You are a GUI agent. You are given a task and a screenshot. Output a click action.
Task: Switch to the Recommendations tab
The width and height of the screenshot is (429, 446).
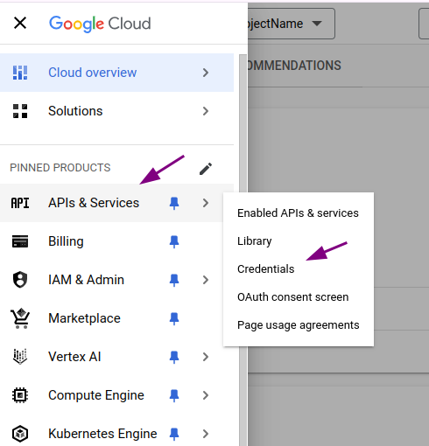(x=294, y=66)
